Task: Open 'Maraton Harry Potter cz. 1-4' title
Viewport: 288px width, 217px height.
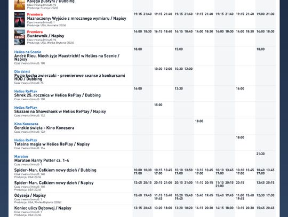Action: click(x=42, y=160)
